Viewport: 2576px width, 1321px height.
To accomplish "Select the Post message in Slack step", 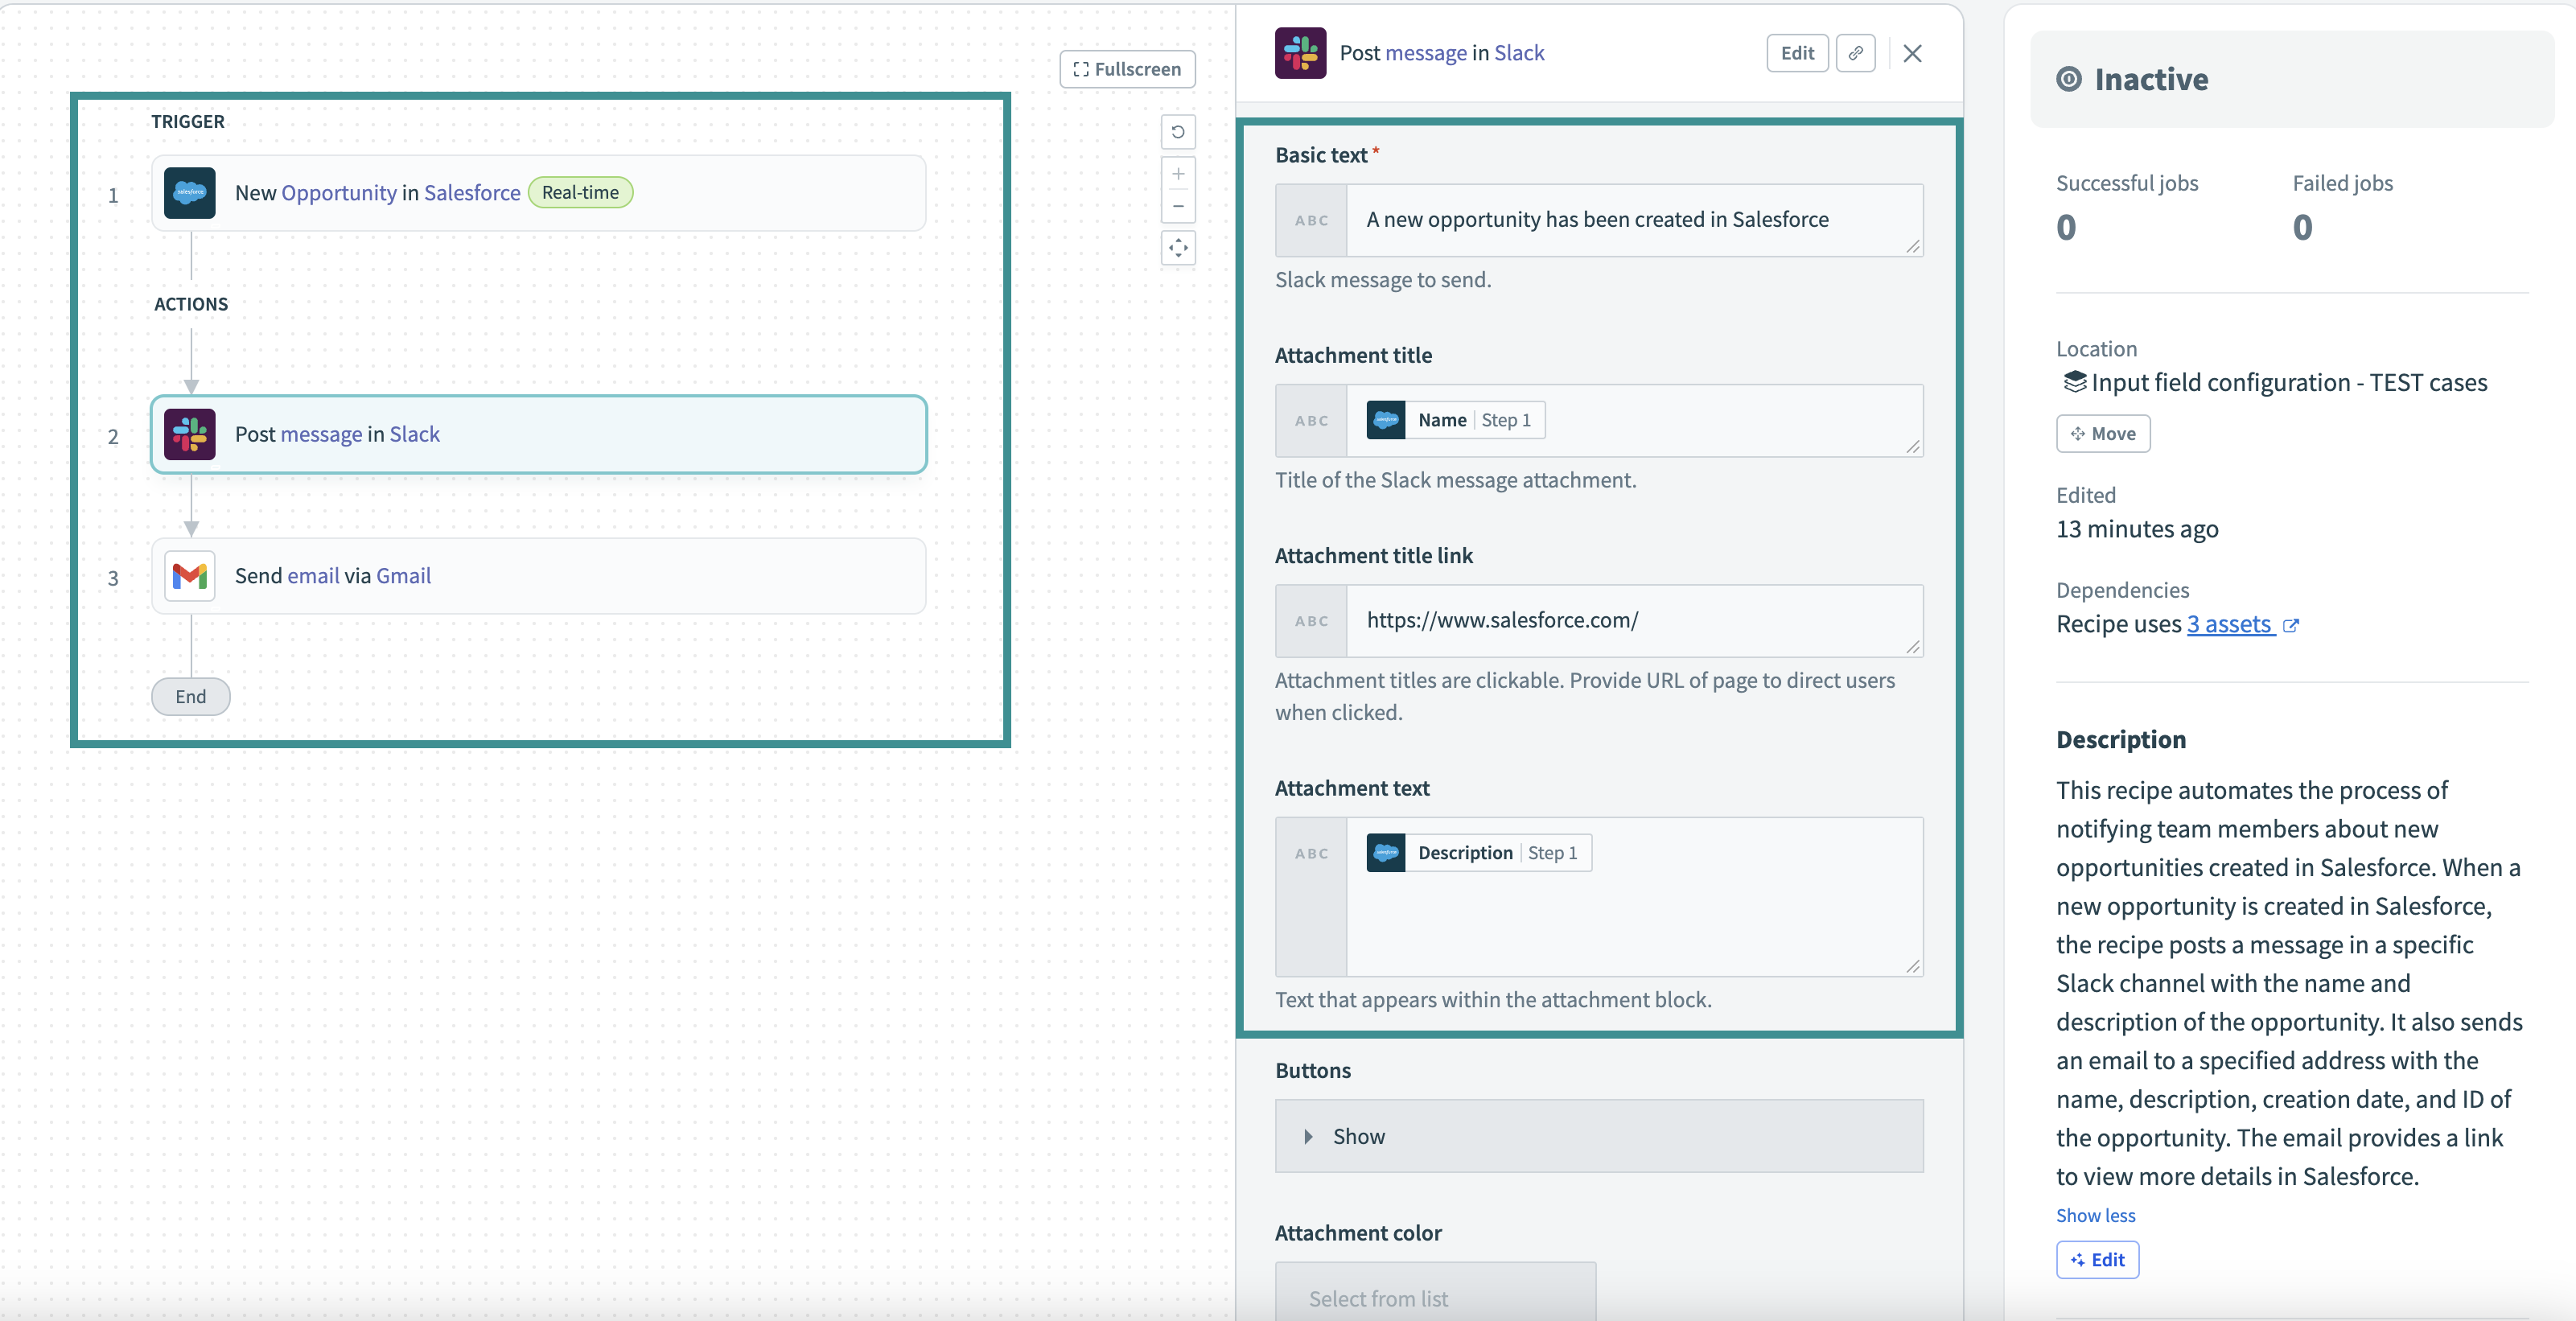I will pos(539,434).
